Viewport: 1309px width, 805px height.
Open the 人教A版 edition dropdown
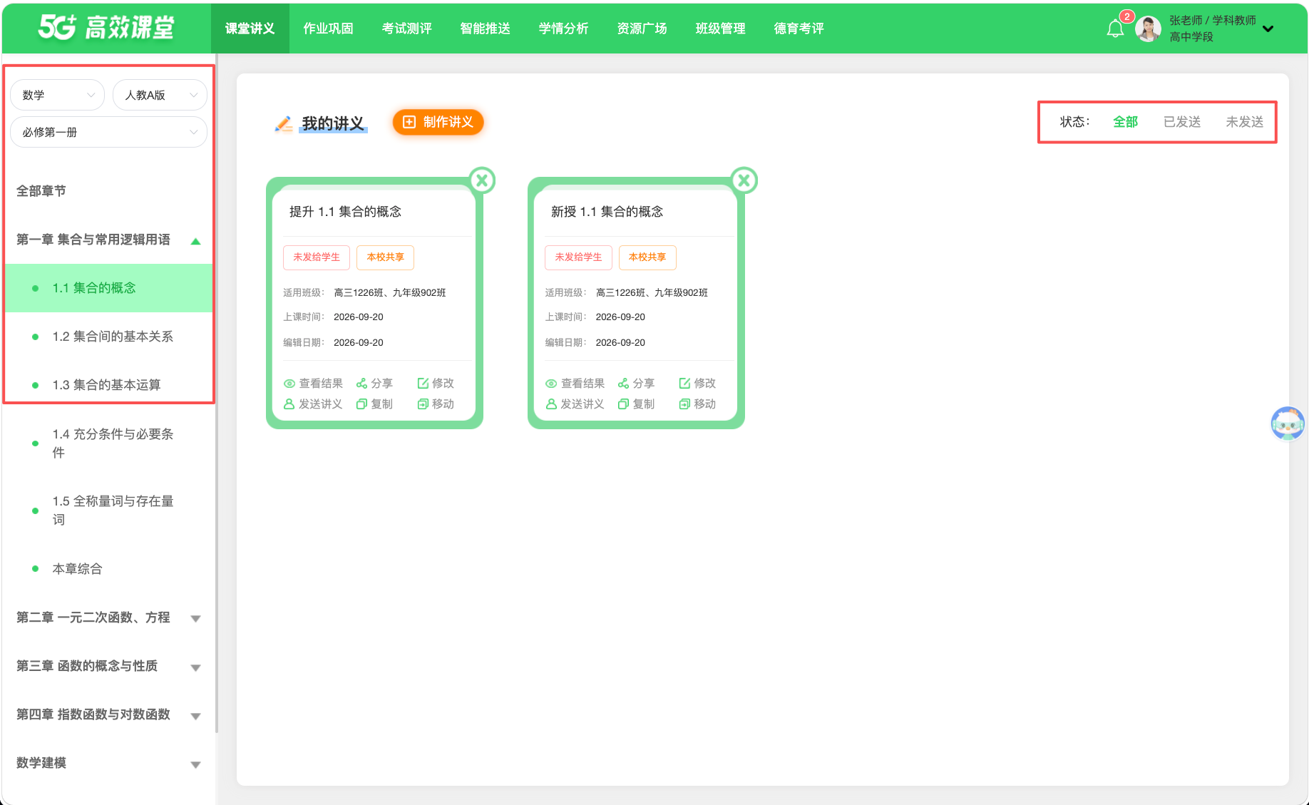[x=160, y=95]
